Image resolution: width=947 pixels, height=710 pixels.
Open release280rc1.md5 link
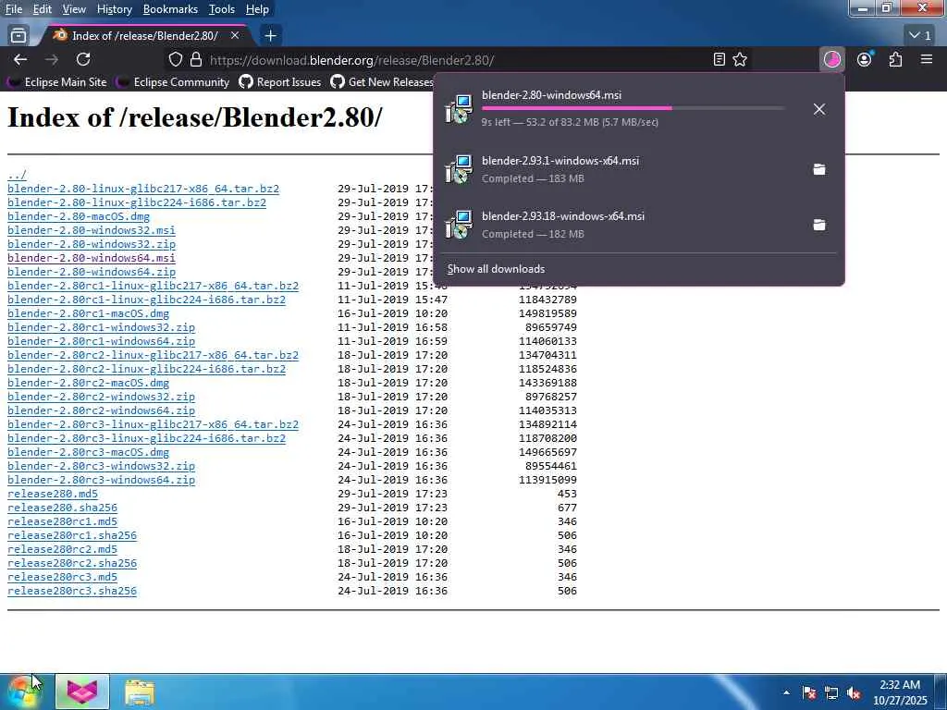(62, 521)
